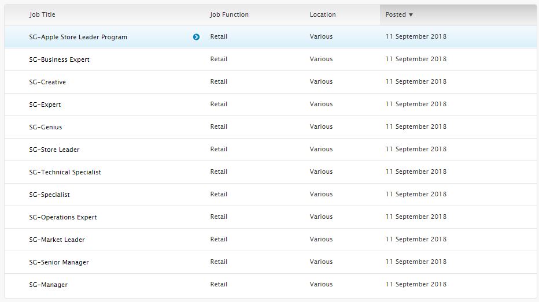Click the Job Title column header

pos(42,14)
